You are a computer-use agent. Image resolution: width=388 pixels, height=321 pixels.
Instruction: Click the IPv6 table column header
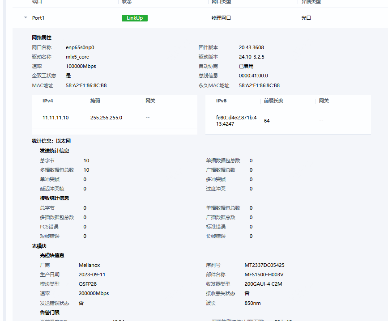tap(221, 101)
